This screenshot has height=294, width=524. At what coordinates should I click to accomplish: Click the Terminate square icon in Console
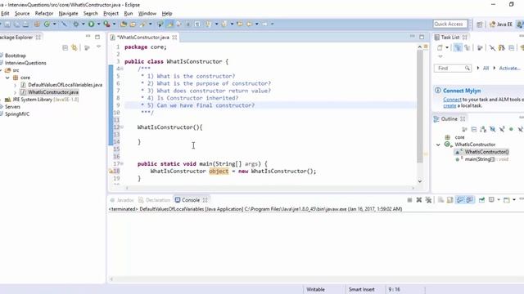click(409, 200)
